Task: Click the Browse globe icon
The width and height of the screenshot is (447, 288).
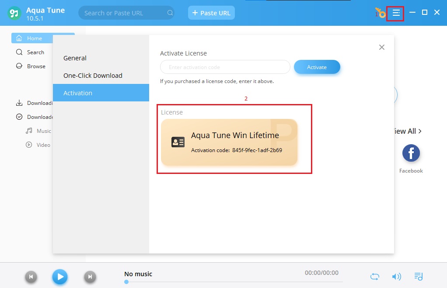Action: point(19,66)
